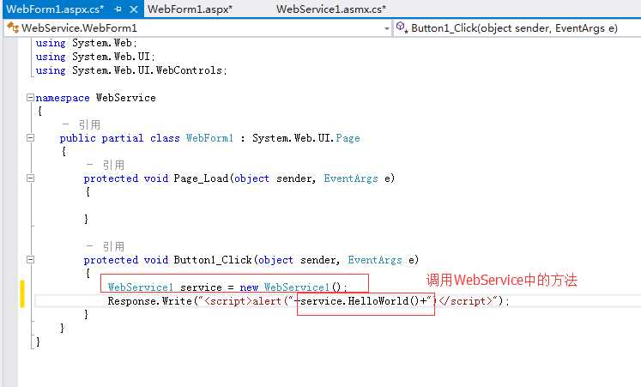Click 'Response.Write' in the code

point(149,301)
